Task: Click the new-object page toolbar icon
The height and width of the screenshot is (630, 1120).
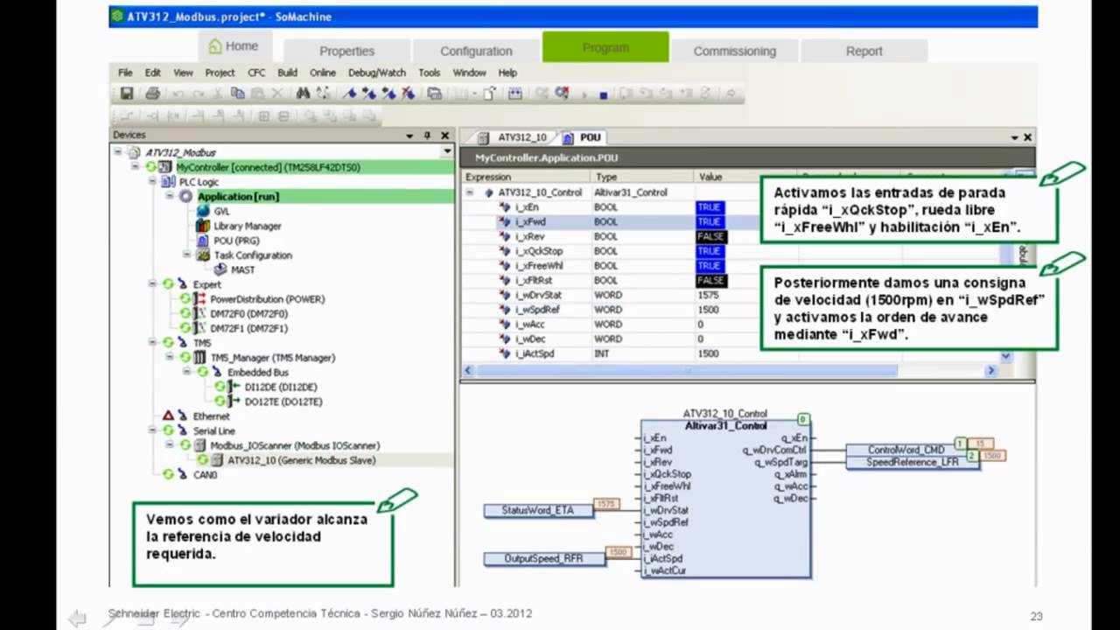Action: [x=489, y=93]
